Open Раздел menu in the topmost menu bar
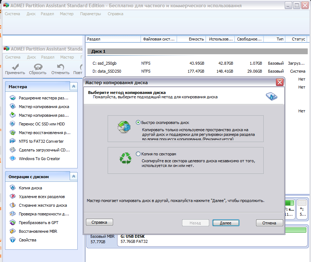 coord(47,14)
